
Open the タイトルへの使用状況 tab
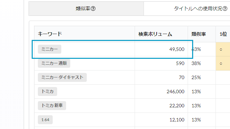tap(187, 9)
